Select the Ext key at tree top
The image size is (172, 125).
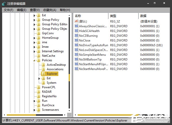(x=44, y=15)
